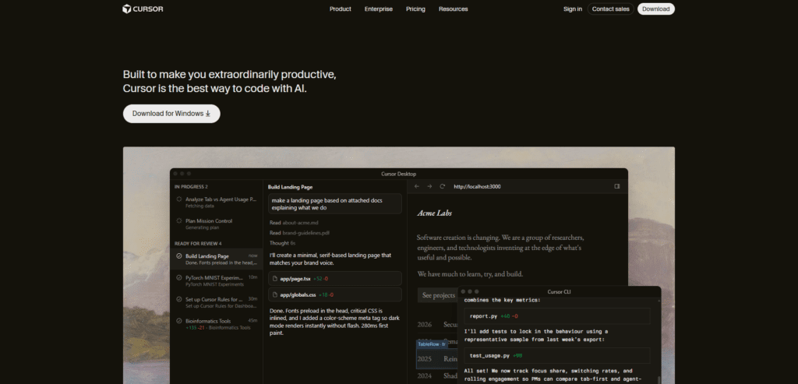Click spinner icon next to Plan Mission Control
Viewport: 798px width, 384px height.
point(178,220)
